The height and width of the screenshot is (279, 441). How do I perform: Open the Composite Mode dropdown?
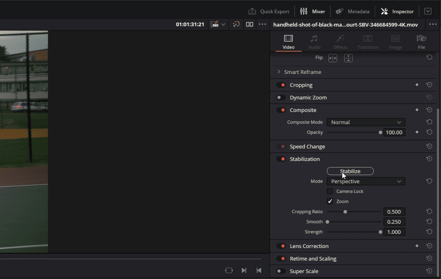pyautogui.click(x=366, y=122)
